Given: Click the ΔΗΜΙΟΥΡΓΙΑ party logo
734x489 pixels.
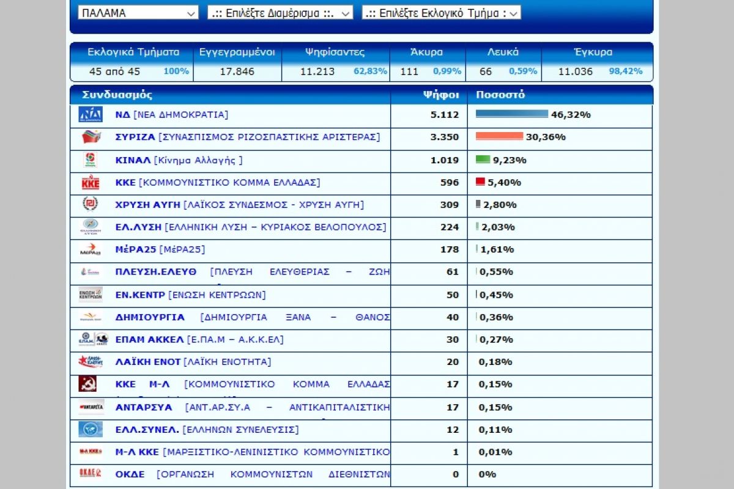Looking at the screenshot, I should 91,317.
